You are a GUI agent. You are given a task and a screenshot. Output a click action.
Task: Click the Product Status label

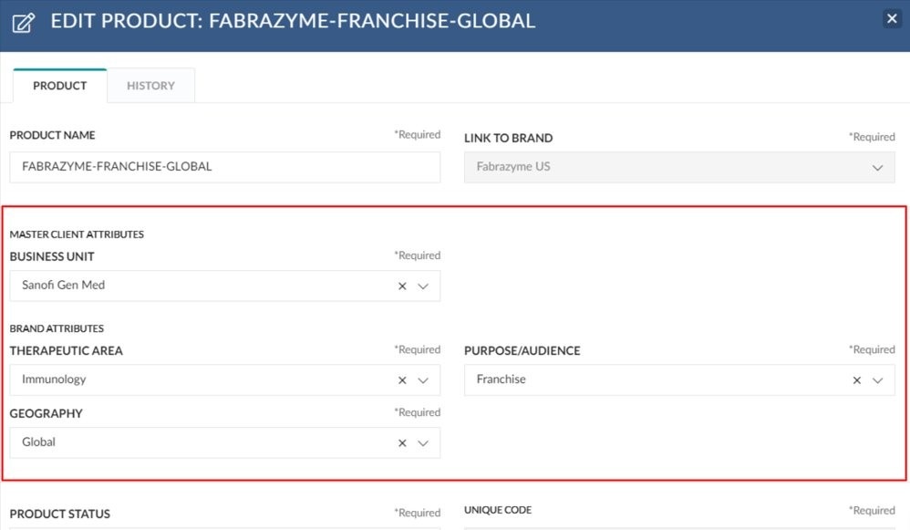coord(60,514)
